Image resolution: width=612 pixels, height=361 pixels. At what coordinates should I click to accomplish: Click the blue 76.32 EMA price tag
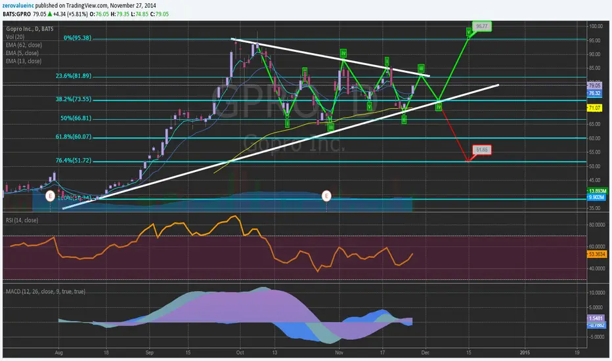(594, 93)
